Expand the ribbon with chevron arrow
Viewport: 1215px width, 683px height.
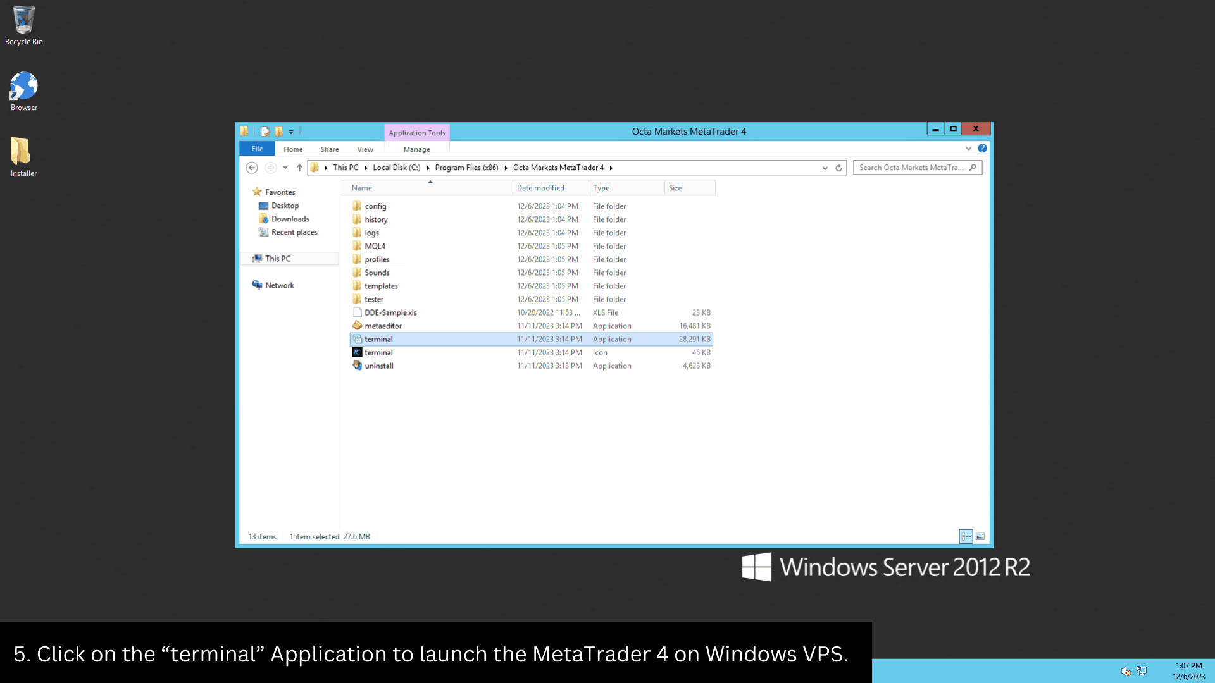pyautogui.click(x=968, y=149)
